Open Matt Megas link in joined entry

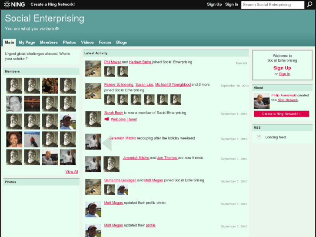pyautogui.click(x=153, y=180)
